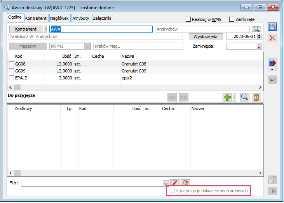
Task: Switch to the Atrybuty tab
Action: coord(81,18)
